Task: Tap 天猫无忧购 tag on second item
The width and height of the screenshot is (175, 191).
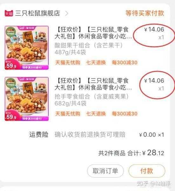Action: click(68, 114)
